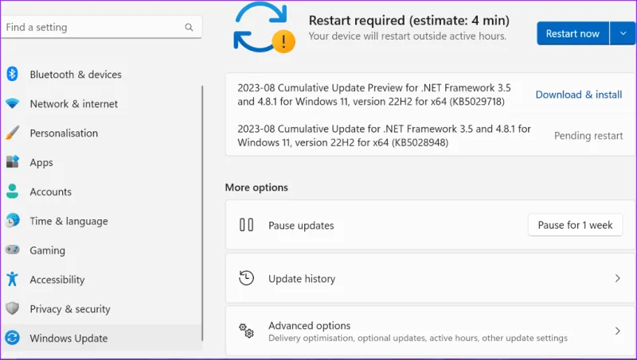
Task: Click the Pause updates label
Action: pyautogui.click(x=301, y=226)
